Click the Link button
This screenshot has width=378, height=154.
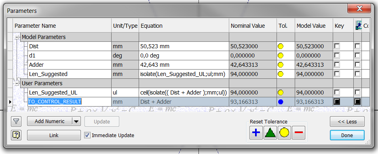(x=54, y=135)
